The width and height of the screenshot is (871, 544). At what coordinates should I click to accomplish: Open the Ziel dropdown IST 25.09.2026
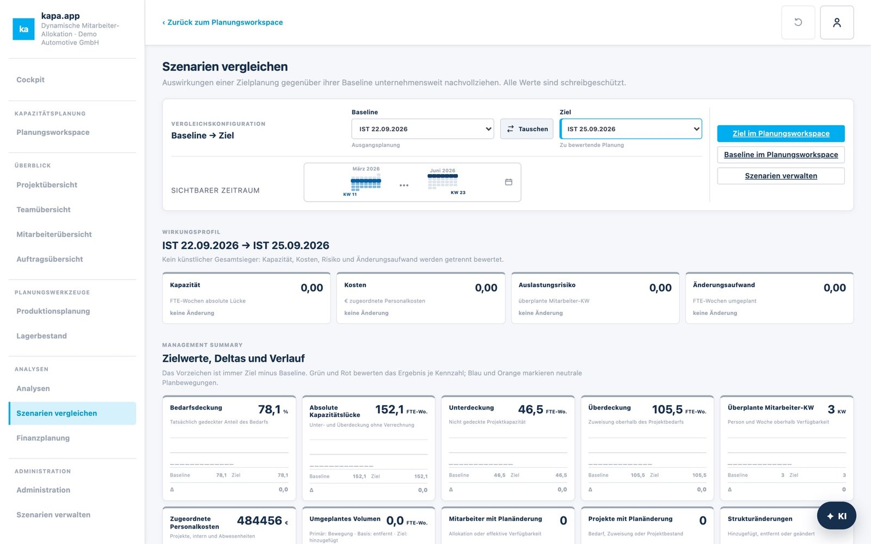tap(630, 129)
